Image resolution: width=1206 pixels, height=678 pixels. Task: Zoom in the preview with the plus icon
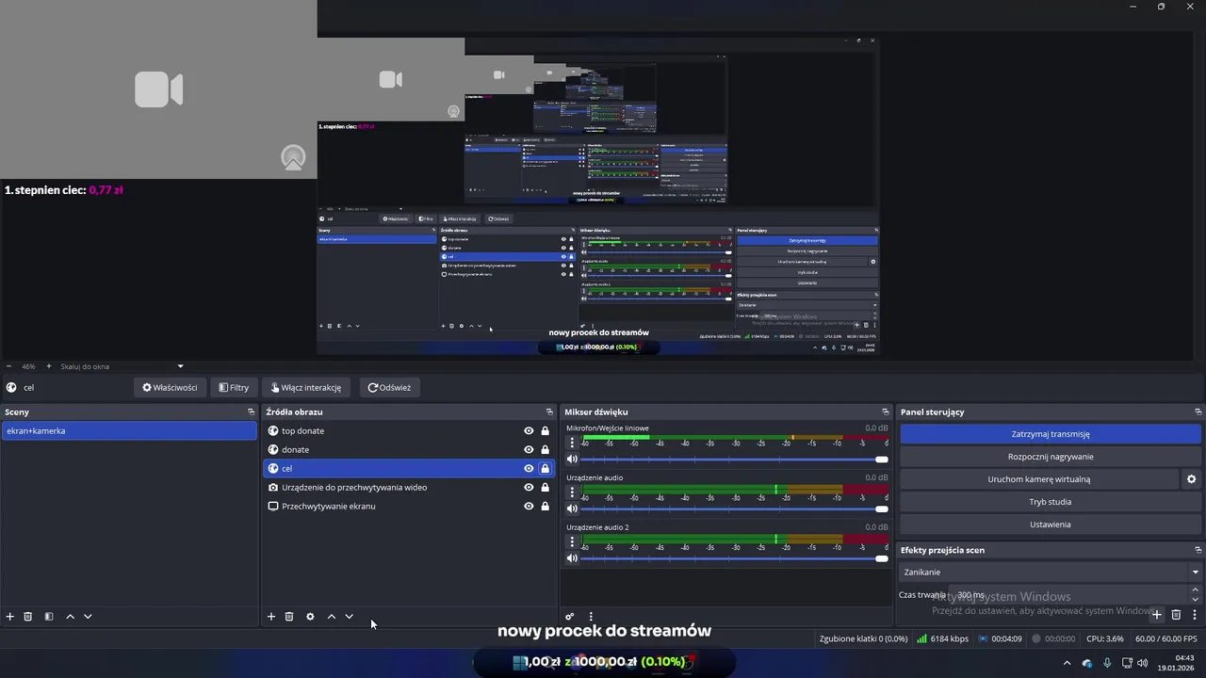tap(49, 366)
